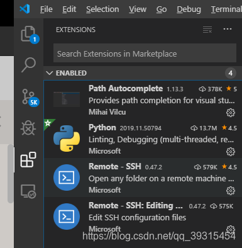Click 'Open any folder on a remote machine' text

click(x=161, y=179)
